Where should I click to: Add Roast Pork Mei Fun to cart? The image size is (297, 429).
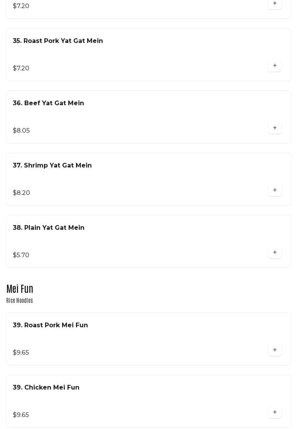275,350
